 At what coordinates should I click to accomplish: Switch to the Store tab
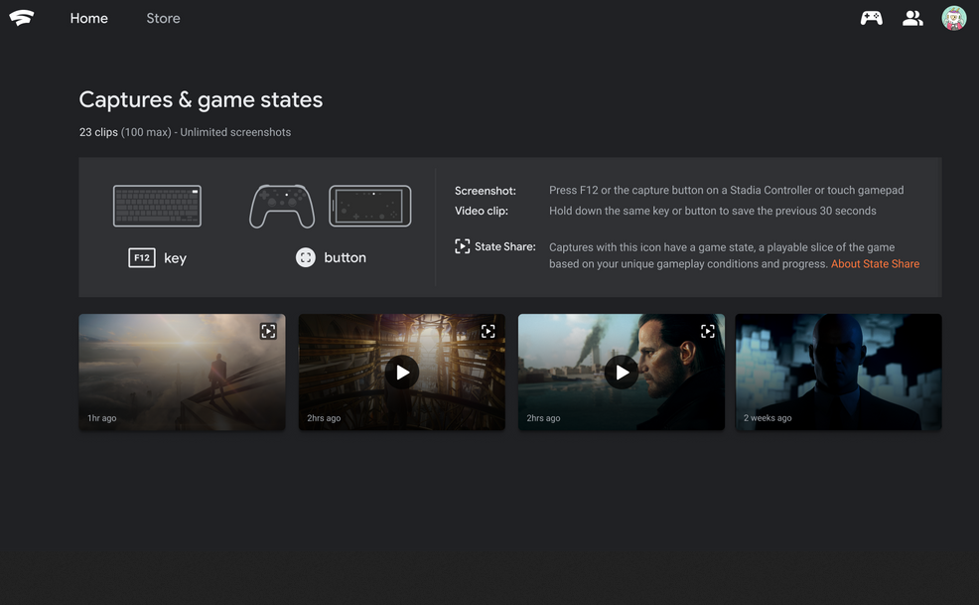163,18
